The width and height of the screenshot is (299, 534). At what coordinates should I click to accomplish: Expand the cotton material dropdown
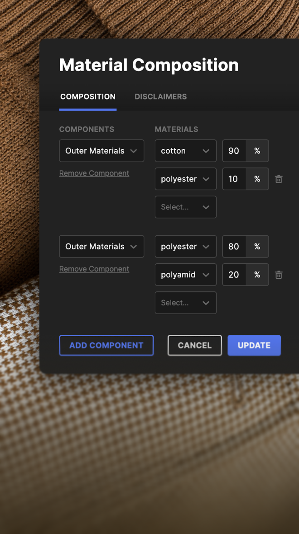[x=185, y=151]
